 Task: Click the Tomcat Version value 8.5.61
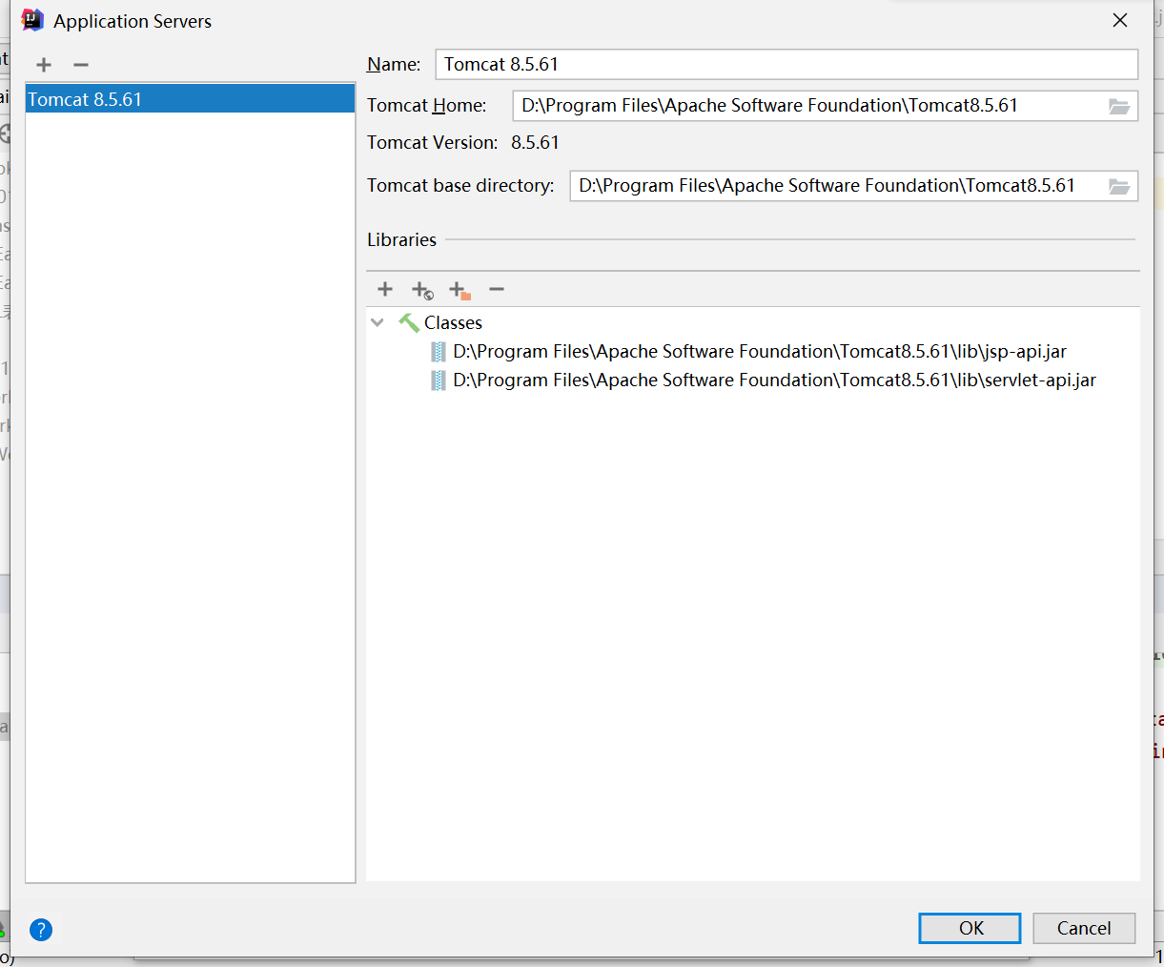pos(535,143)
